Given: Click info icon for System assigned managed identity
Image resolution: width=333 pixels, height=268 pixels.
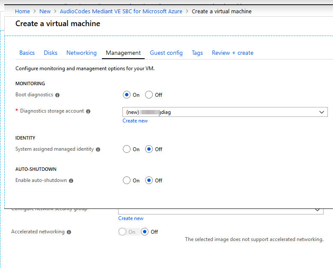Looking at the screenshot, I should click(x=98, y=149).
